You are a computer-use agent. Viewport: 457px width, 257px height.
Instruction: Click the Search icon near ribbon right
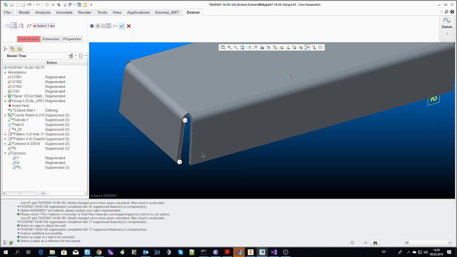point(446,12)
